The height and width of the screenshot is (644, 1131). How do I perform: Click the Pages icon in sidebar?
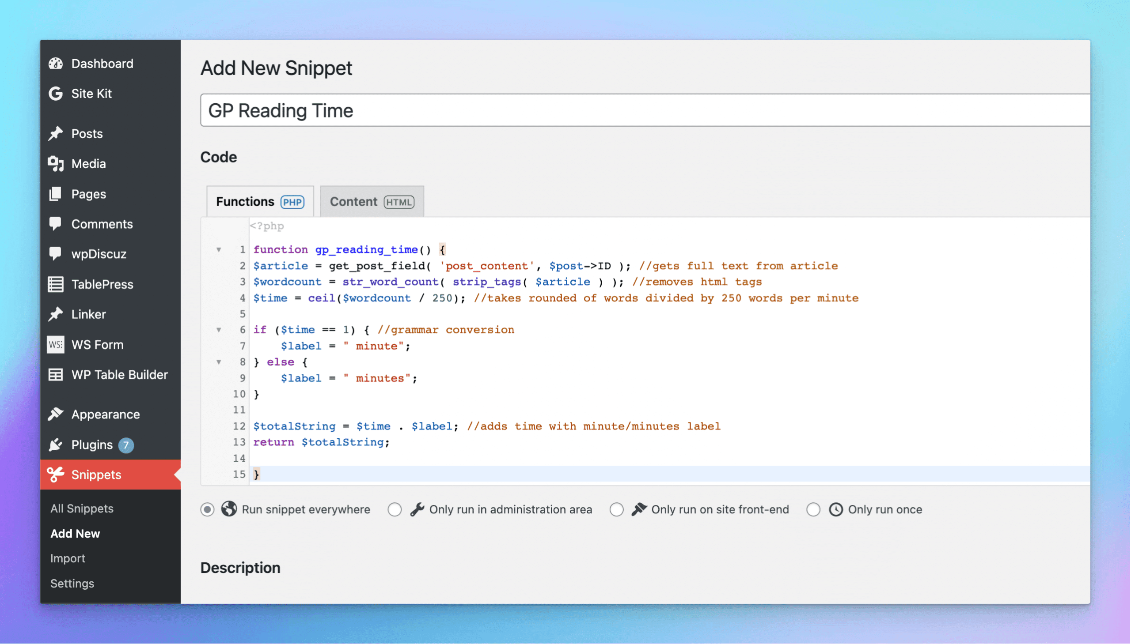pos(56,194)
